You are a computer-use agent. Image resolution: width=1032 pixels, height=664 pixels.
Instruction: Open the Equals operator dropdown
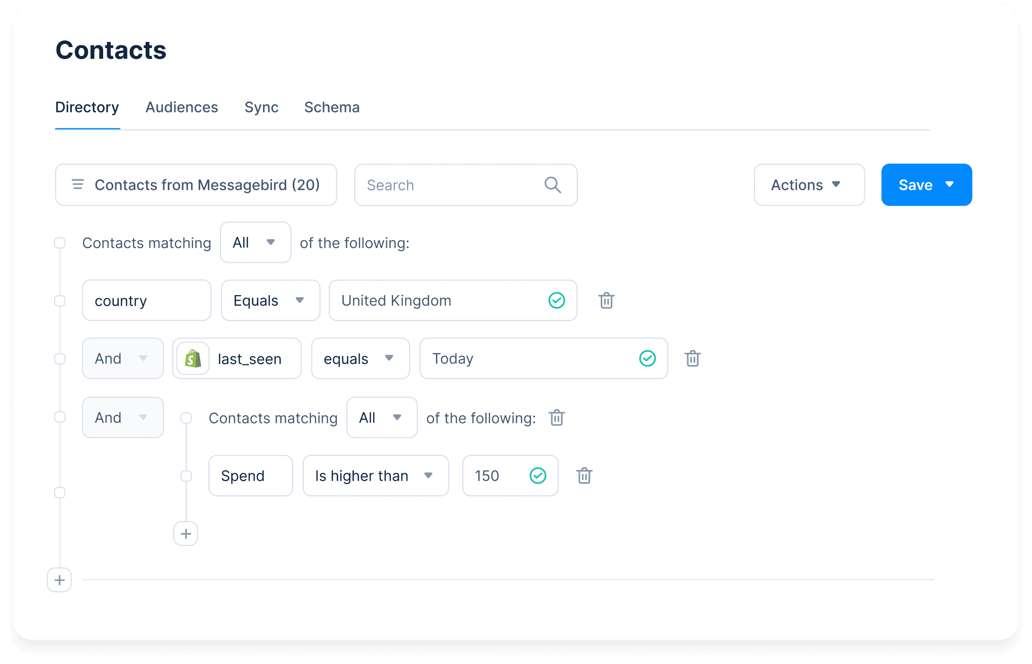[x=271, y=301]
